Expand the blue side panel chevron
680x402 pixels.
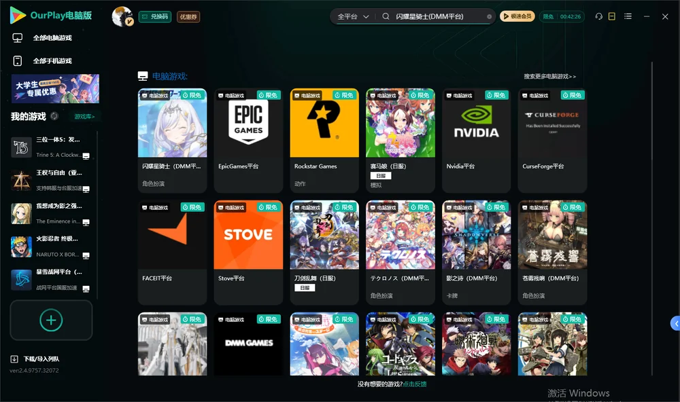pyautogui.click(x=676, y=324)
